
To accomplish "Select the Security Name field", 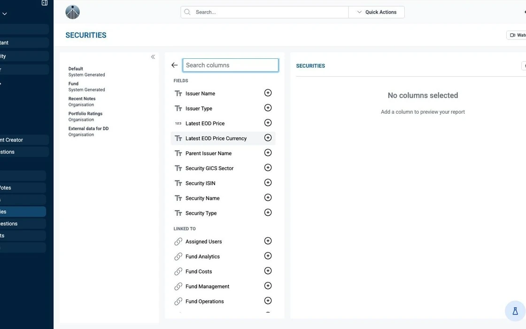I will [x=223, y=198].
